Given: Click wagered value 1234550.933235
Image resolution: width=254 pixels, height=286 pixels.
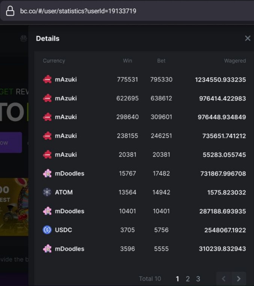Looking at the screenshot, I should click(220, 80).
